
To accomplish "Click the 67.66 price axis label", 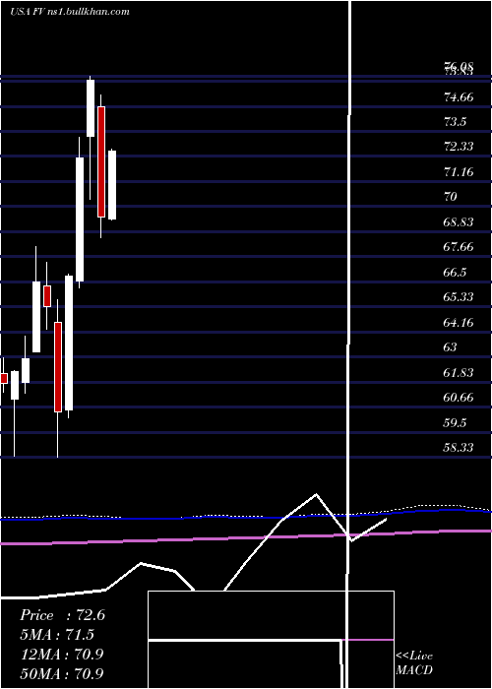I will tap(459, 247).
